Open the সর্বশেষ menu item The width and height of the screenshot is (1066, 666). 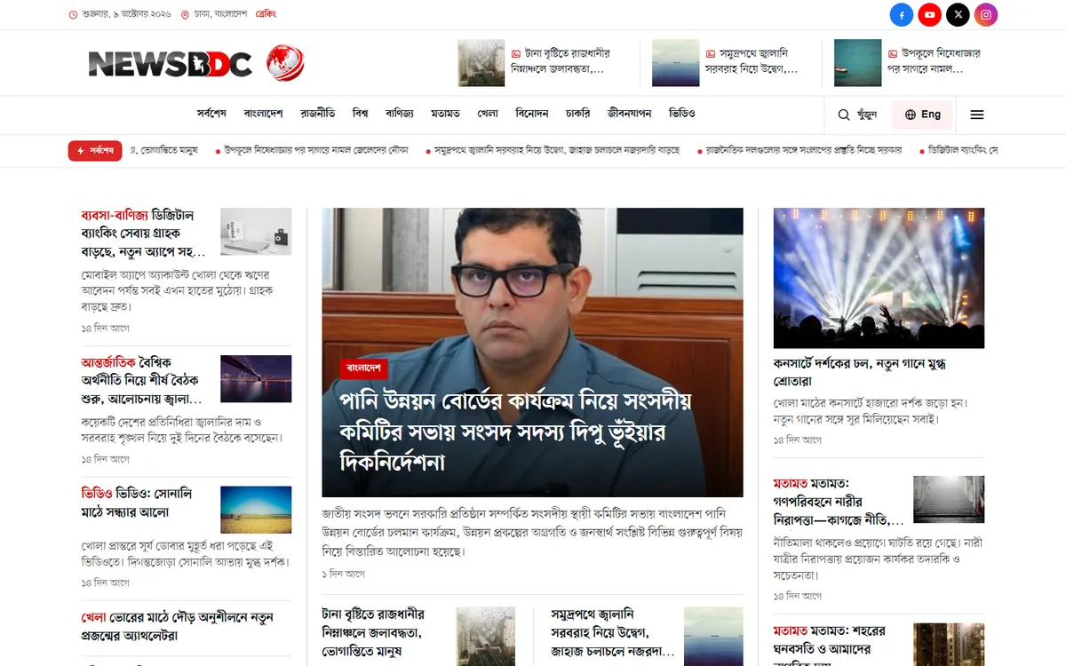coord(212,114)
